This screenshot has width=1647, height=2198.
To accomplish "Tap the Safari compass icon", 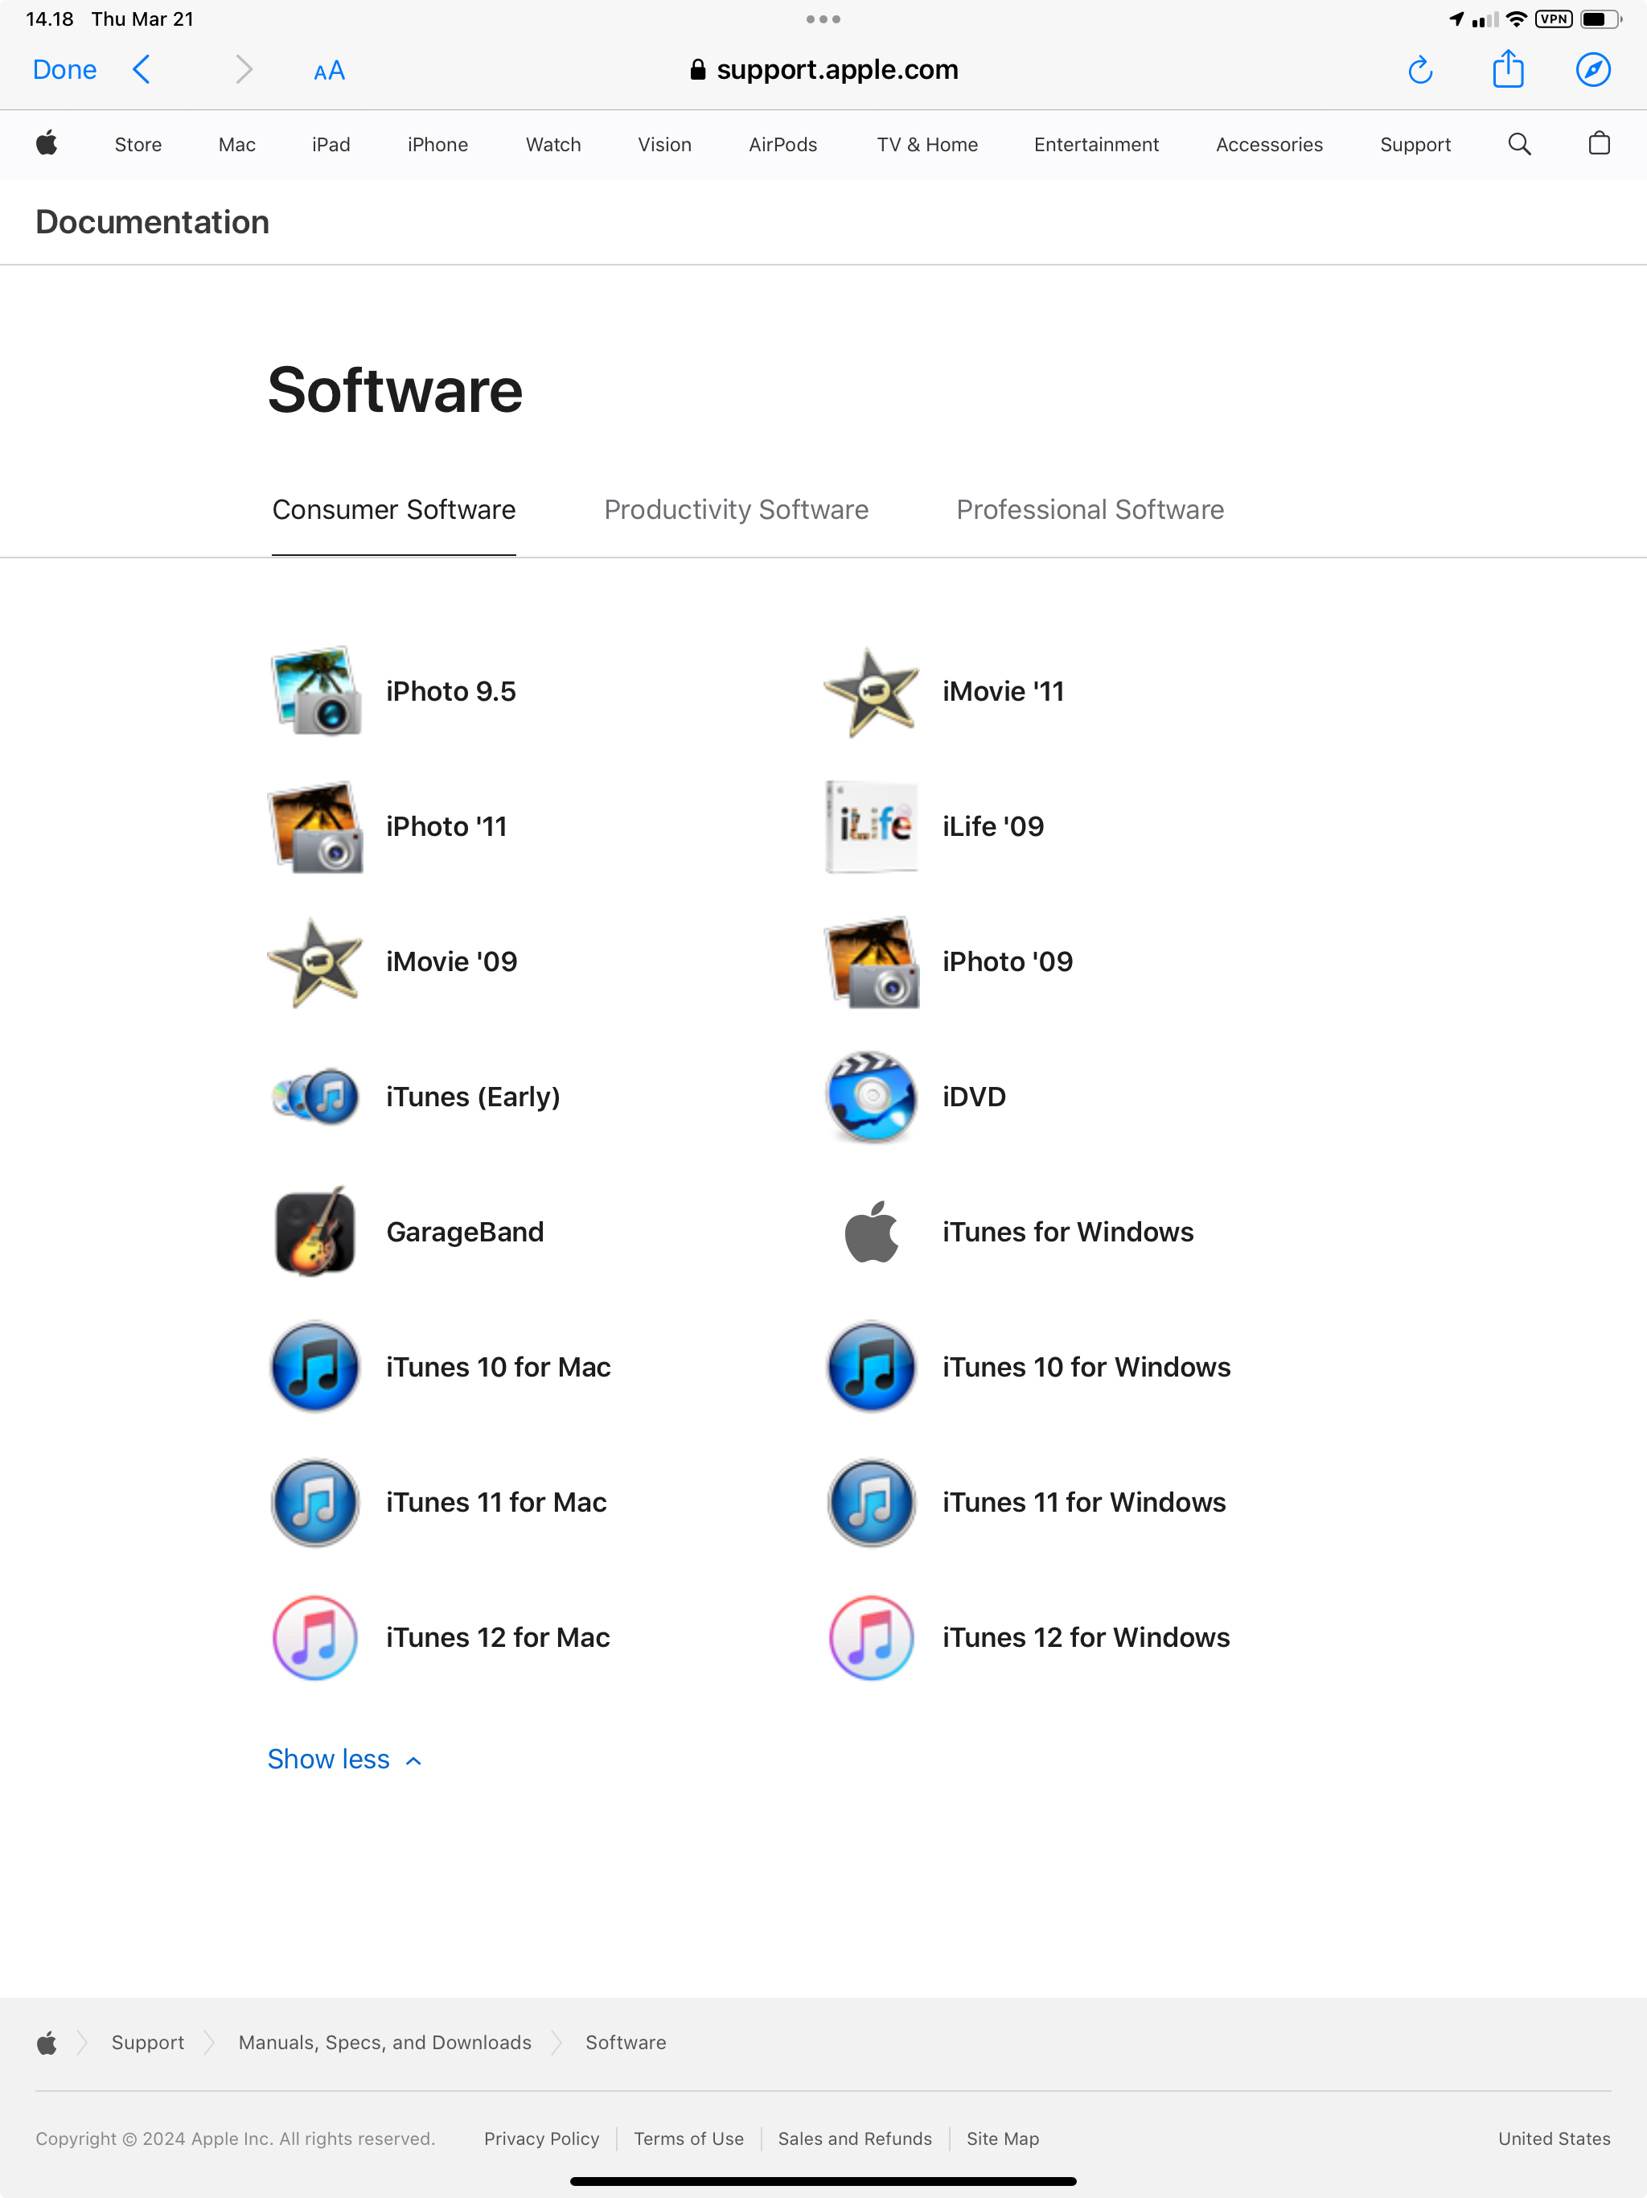I will coord(1592,69).
